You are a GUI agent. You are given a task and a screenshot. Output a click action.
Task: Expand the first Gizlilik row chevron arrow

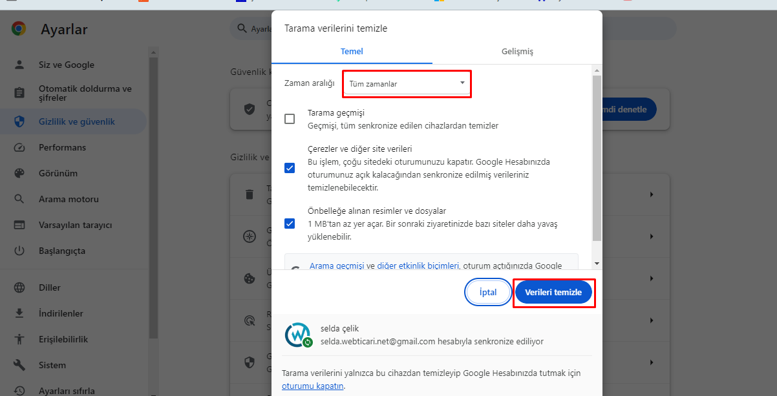[x=651, y=194]
